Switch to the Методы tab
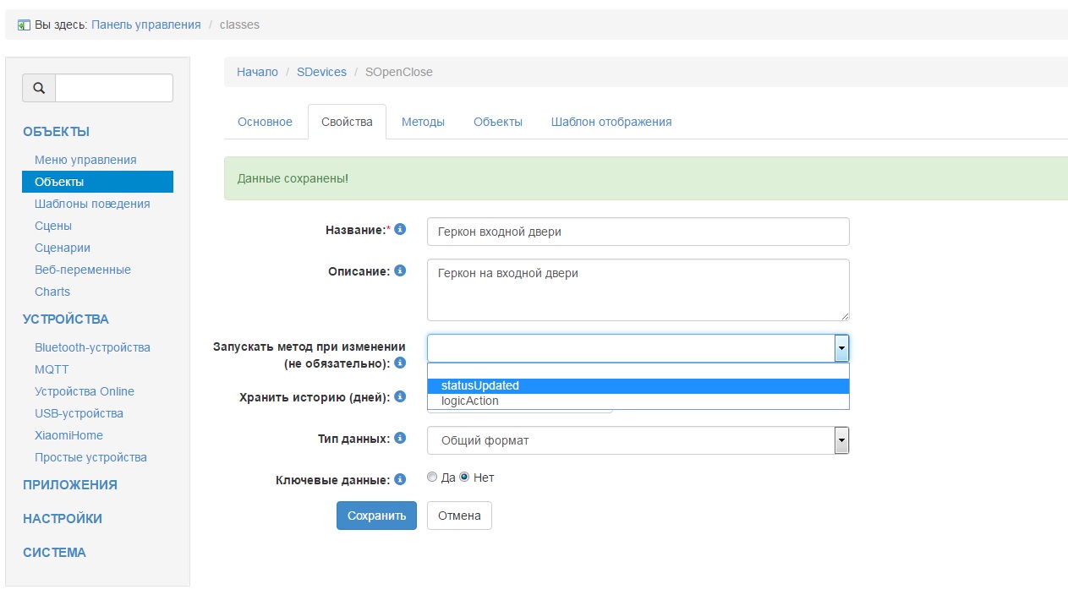 click(423, 122)
